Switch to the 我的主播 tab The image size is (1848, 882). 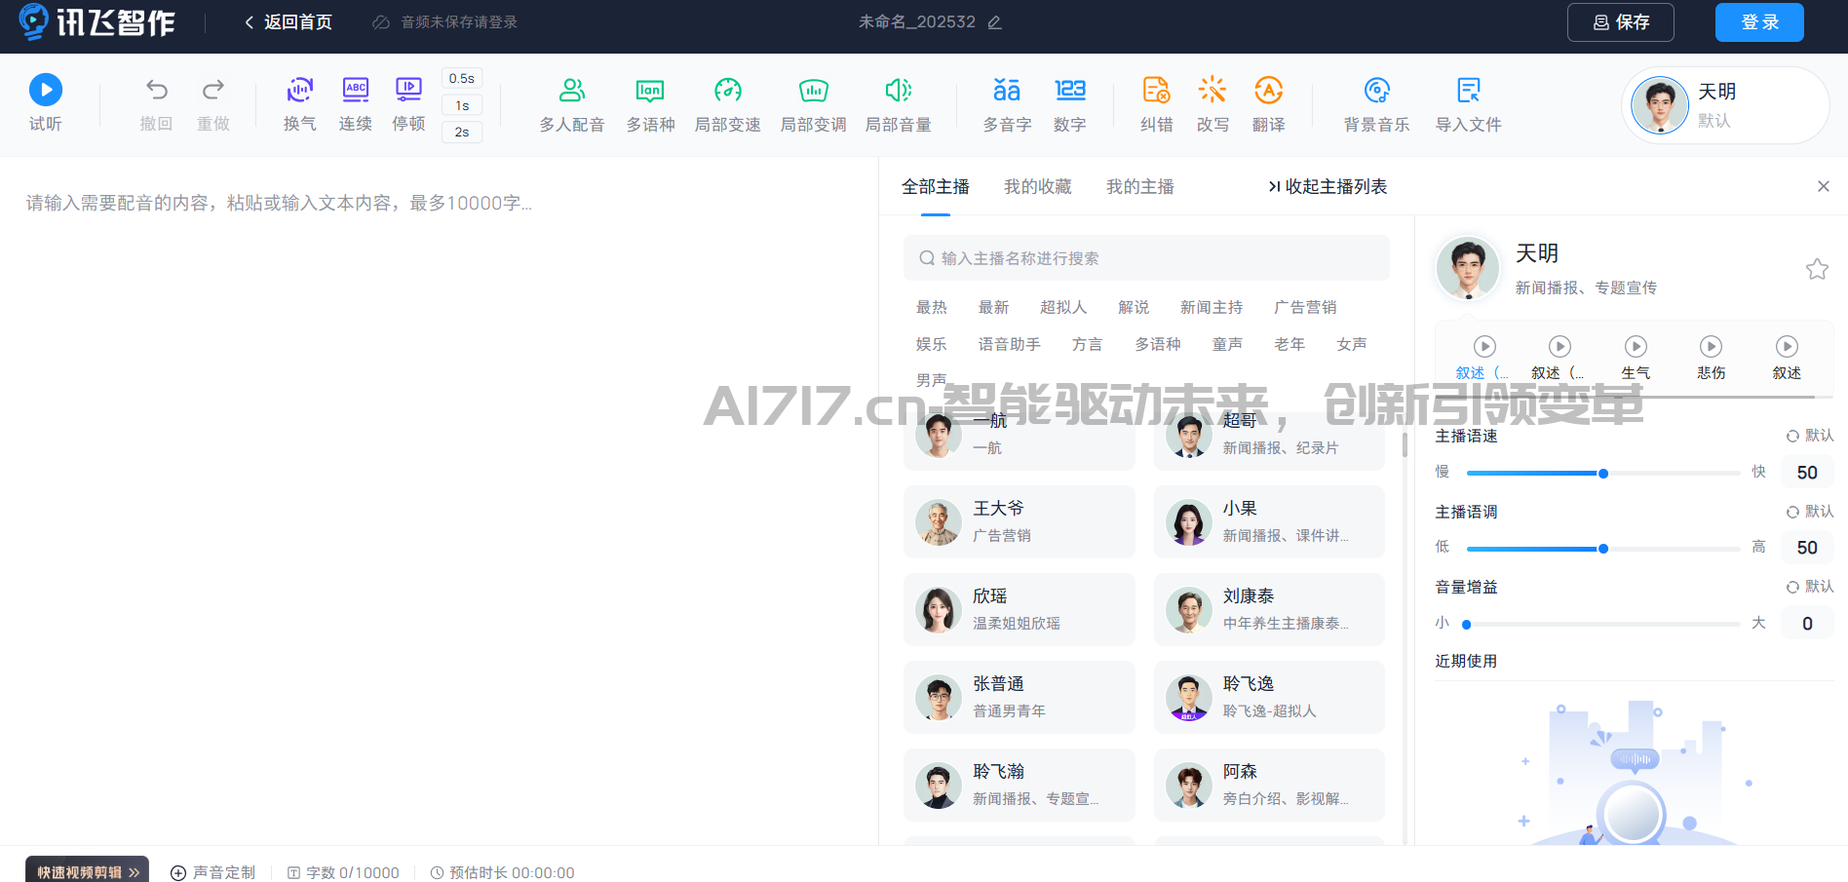1139,186
